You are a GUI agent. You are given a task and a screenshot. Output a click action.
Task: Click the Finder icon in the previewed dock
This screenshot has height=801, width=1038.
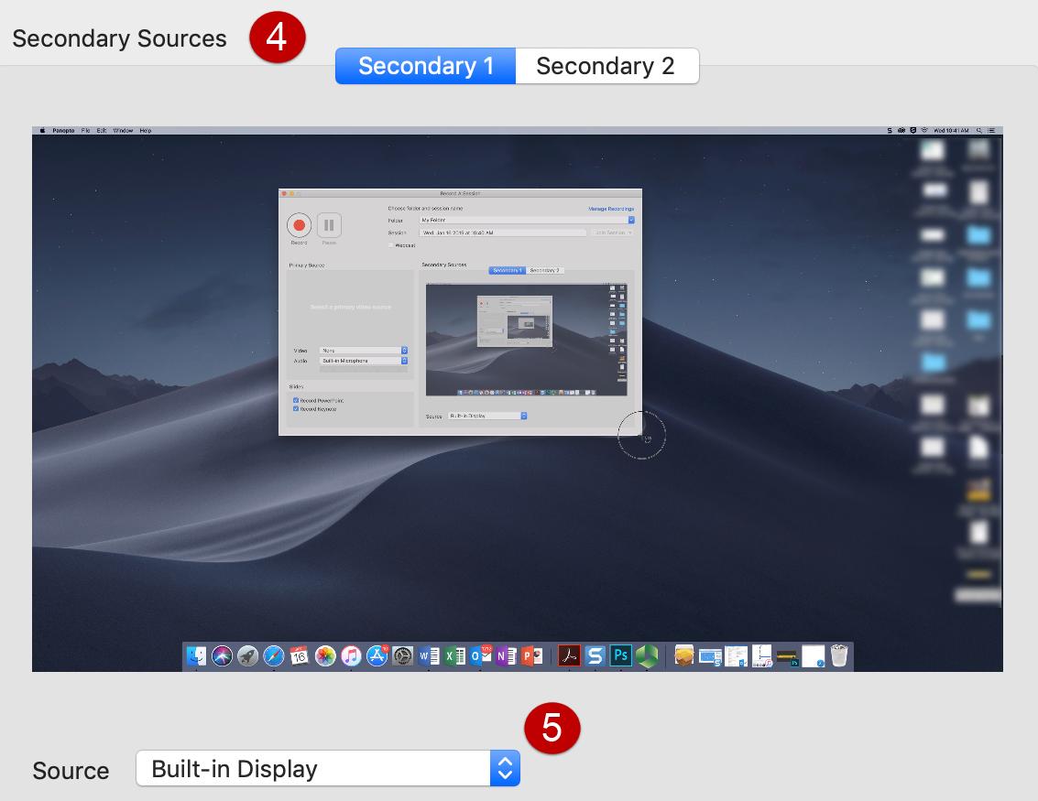[196, 656]
